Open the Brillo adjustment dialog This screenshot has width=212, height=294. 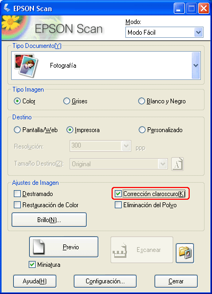click(x=49, y=220)
